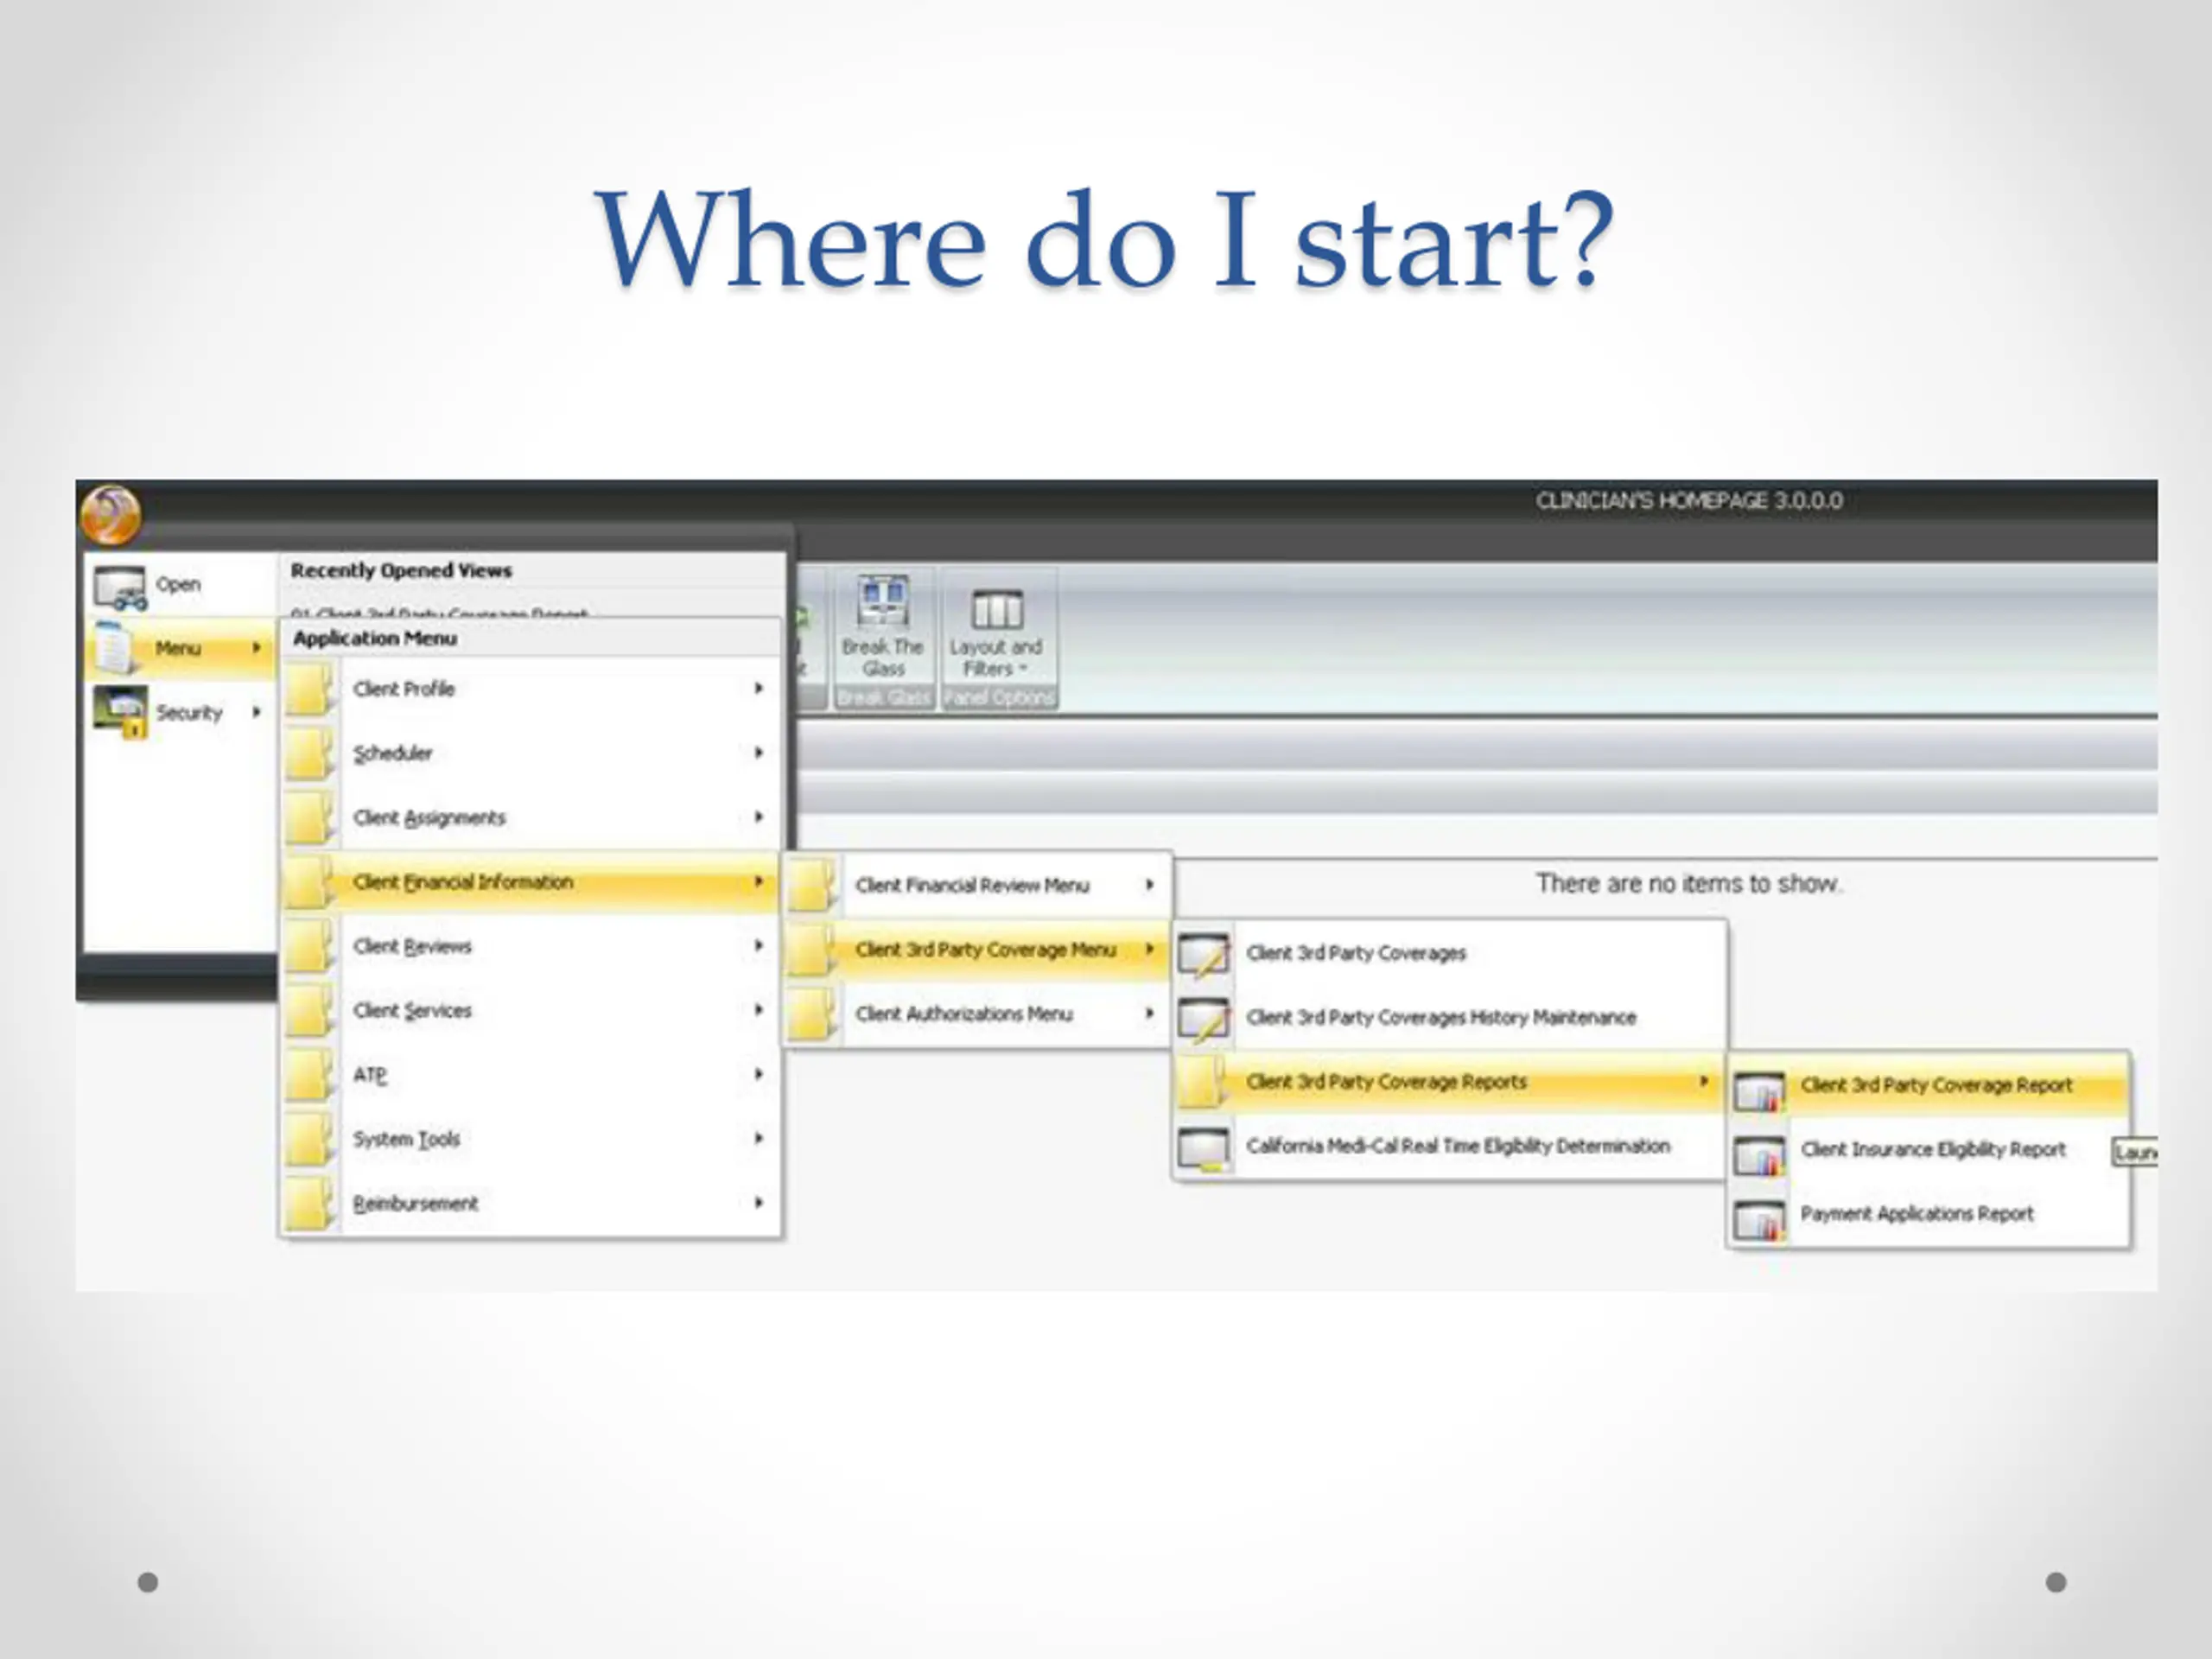The width and height of the screenshot is (2212, 1659).
Task: Click Client 3rd Party Coverages form icon
Action: 1203,954
